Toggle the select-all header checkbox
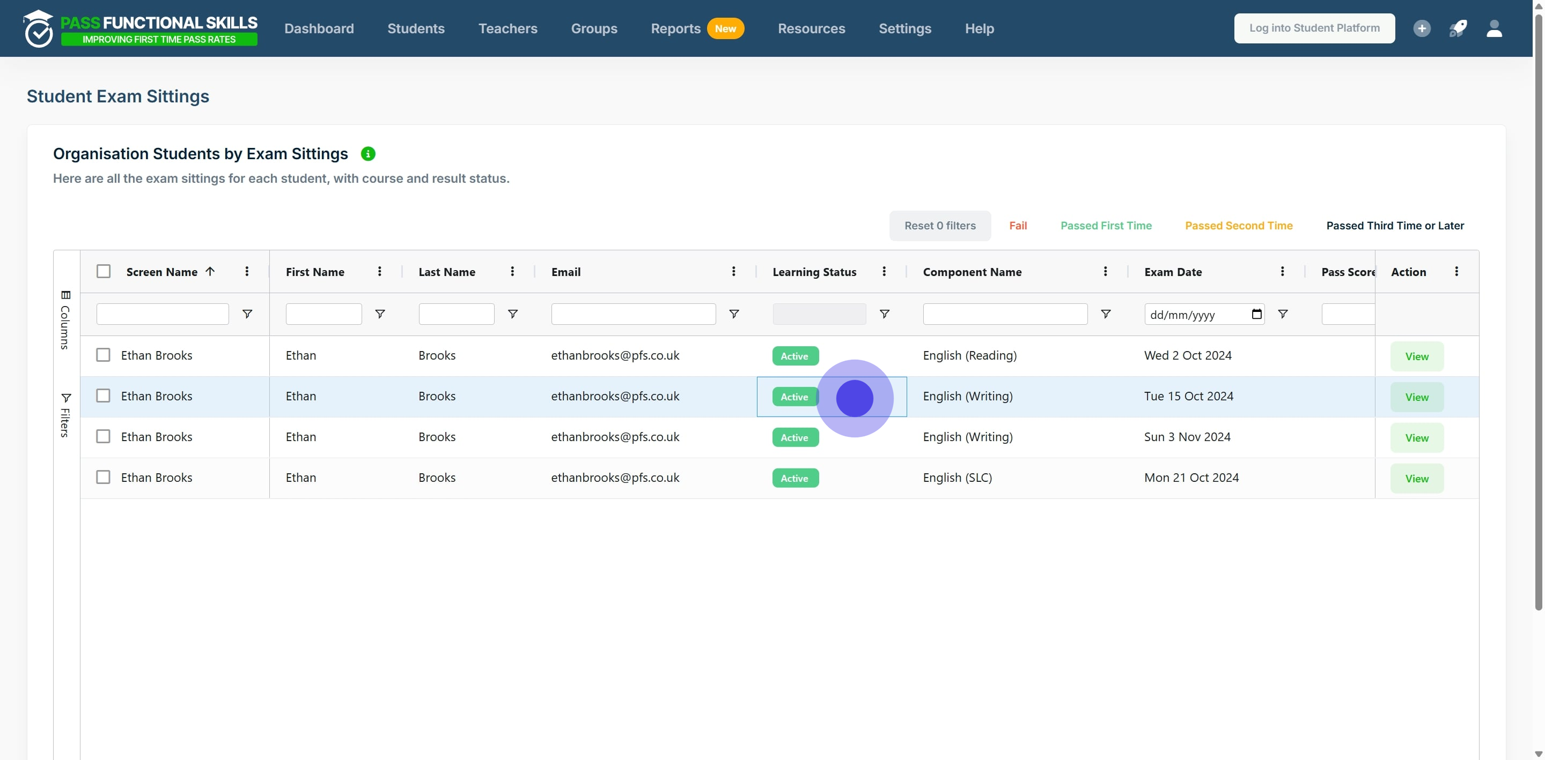The height and width of the screenshot is (760, 1545). tap(103, 272)
